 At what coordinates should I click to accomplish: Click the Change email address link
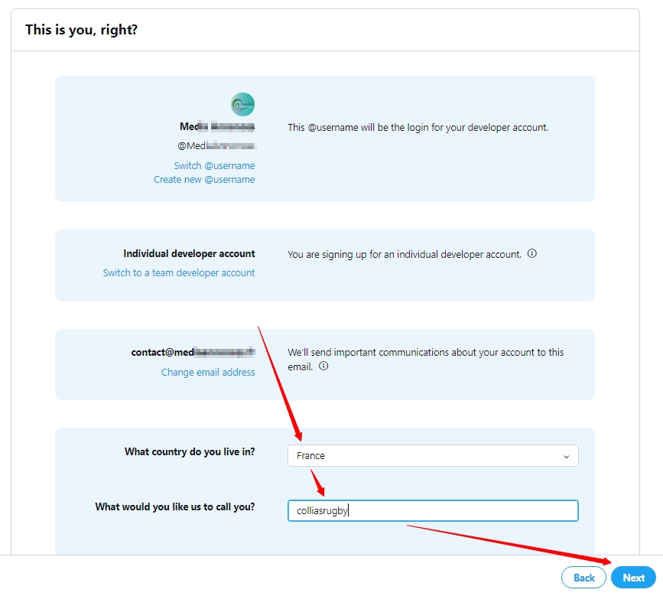pos(208,373)
